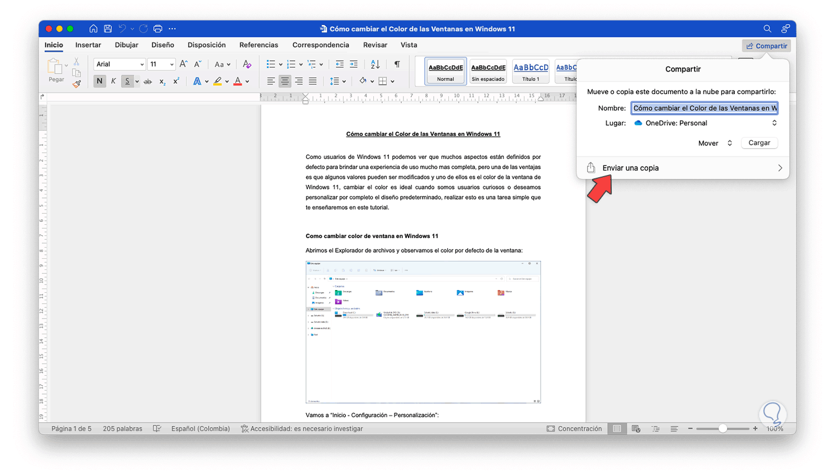Apply the Título 1 style
The width and height of the screenshot is (835, 474).
pos(531,72)
